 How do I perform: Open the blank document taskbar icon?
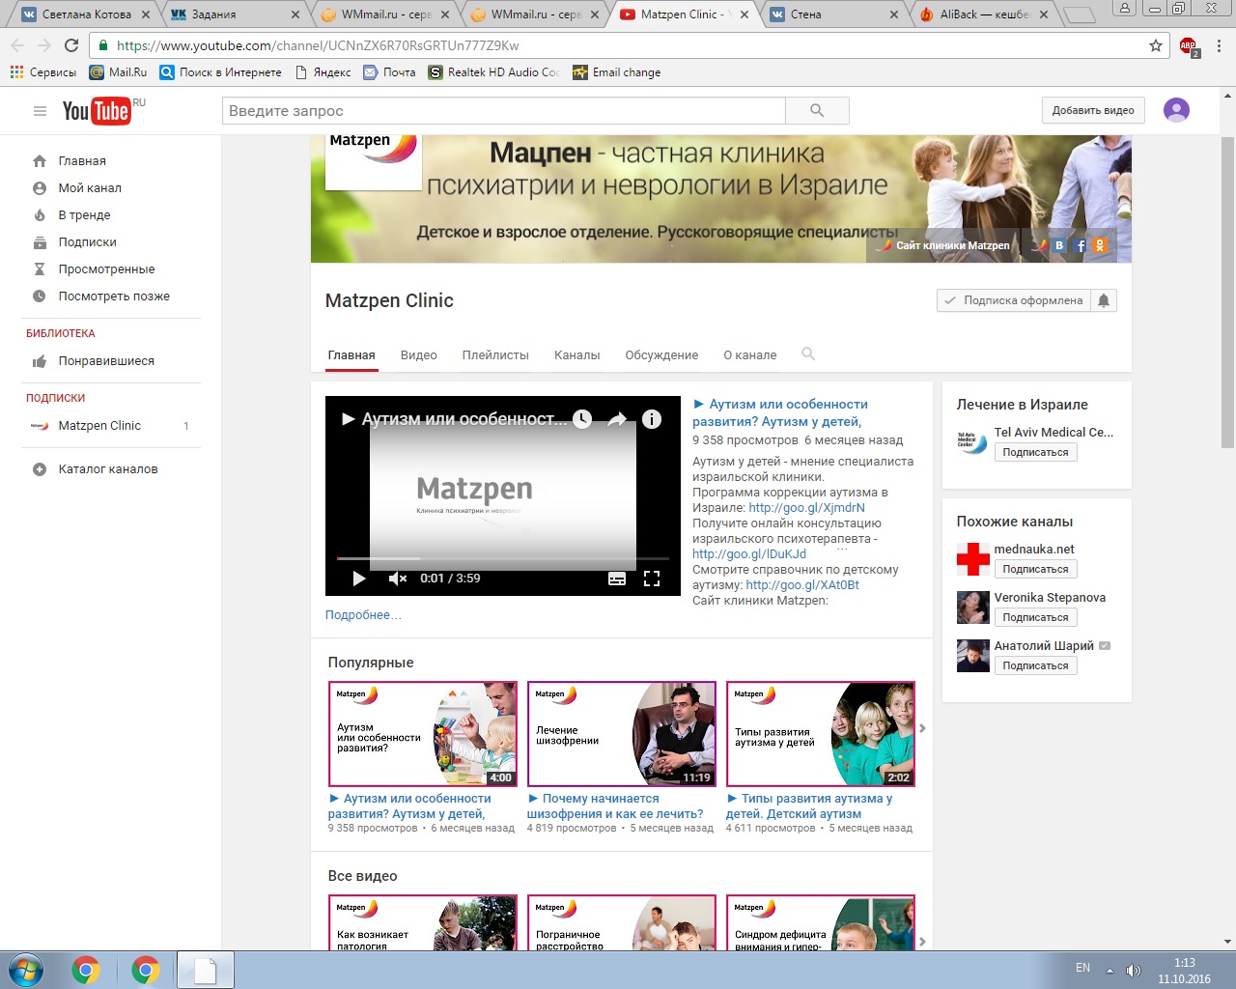pyautogui.click(x=205, y=970)
